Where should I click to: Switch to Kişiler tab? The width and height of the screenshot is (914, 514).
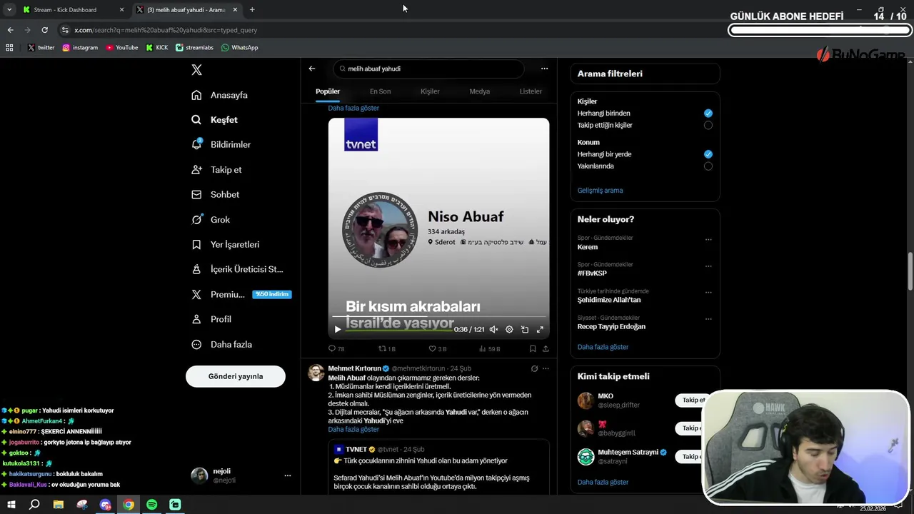[430, 91]
